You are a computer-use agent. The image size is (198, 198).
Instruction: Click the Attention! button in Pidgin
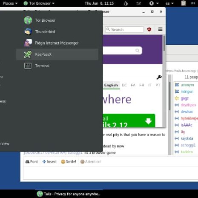click(91, 161)
